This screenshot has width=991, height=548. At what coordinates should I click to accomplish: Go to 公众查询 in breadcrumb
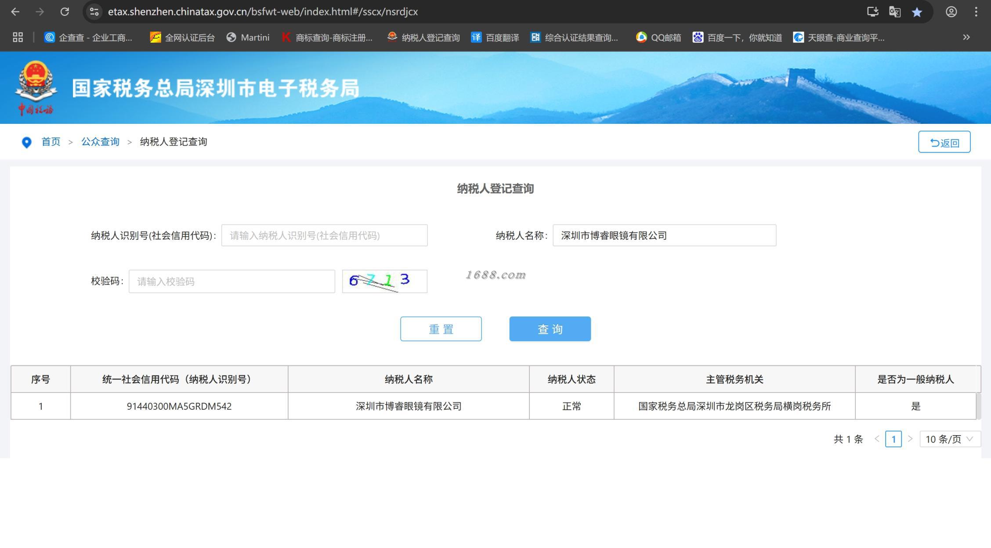100,142
